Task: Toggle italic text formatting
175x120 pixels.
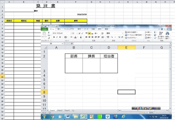Action: 57,37
